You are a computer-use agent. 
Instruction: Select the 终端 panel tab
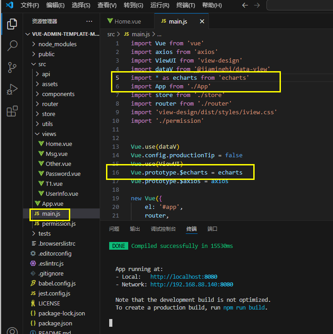click(191, 229)
